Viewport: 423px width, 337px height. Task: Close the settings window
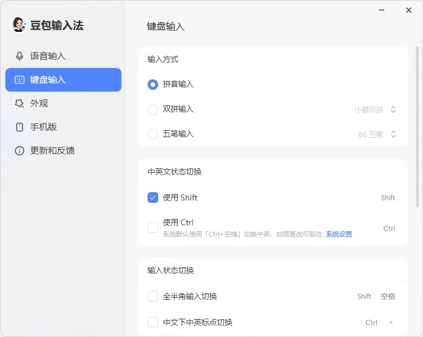(x=409, y=10)
